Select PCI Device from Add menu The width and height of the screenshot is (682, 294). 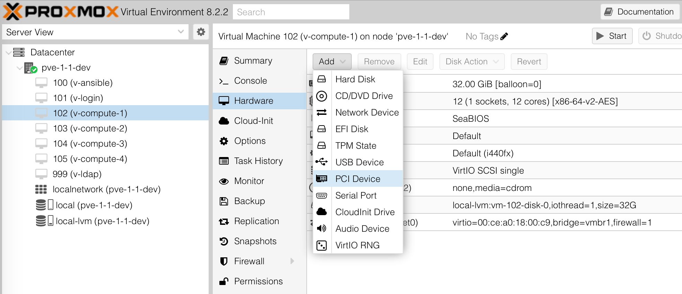point(358,179)
